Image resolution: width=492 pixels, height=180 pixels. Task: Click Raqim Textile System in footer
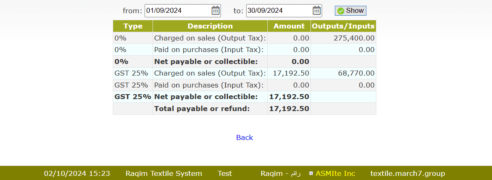(x=164, y=173)
